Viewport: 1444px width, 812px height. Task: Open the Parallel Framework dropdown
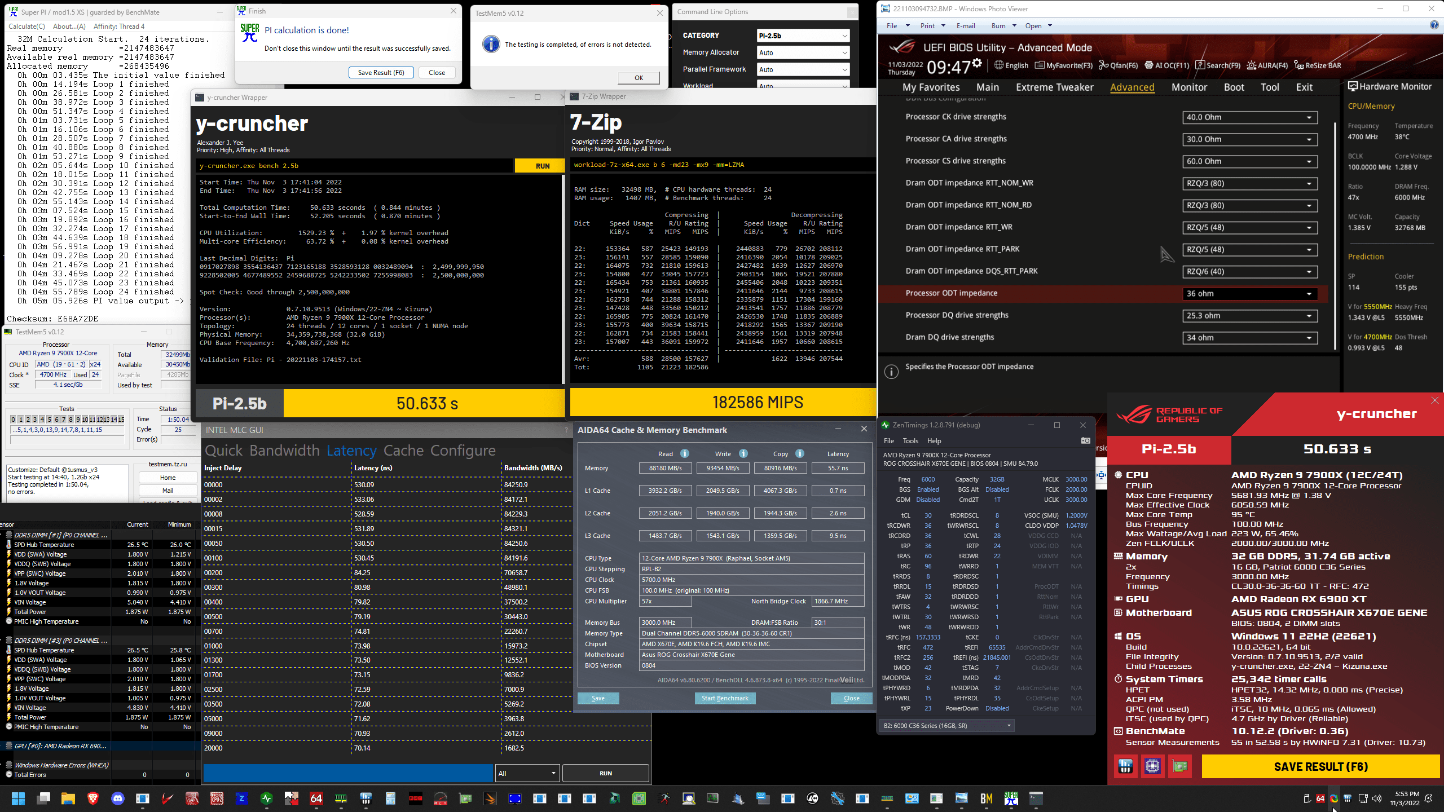click(x=803, y=69)
